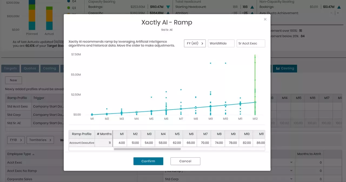Click the M2 cell value 51.00
Viewport: 346px width, 182px height.
pyautogui.click(x=134, y=143)
